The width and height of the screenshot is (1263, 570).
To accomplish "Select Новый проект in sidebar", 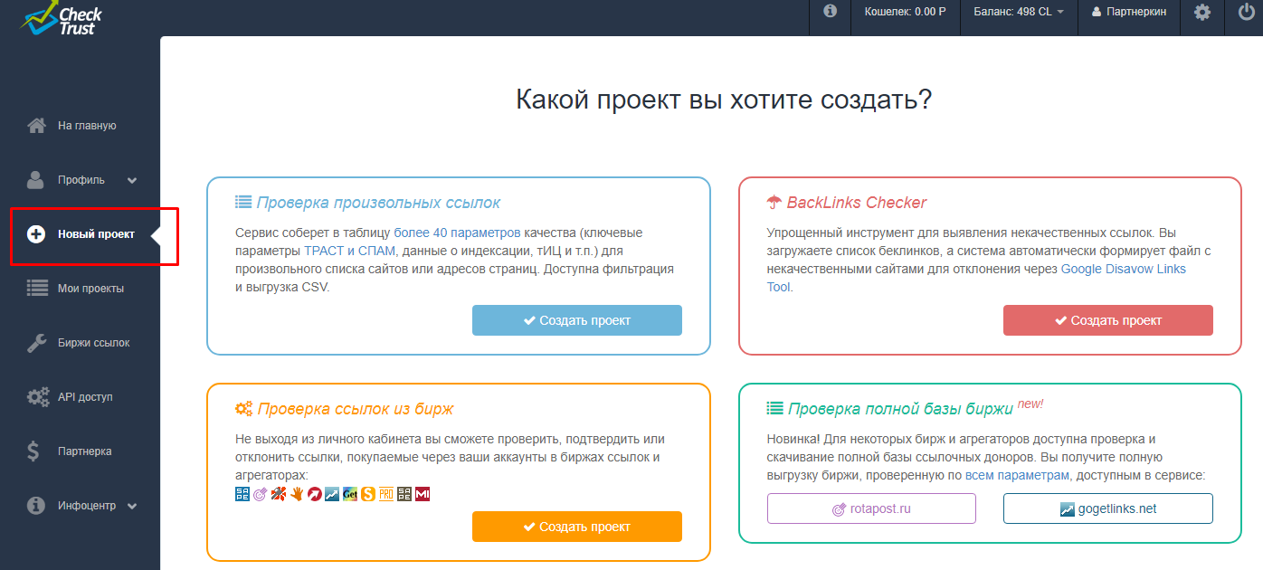I will click(96, 234).
